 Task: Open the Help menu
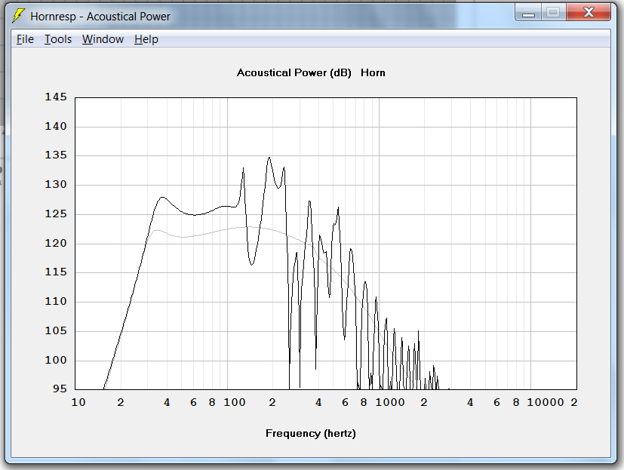click(x=146, y=39)
